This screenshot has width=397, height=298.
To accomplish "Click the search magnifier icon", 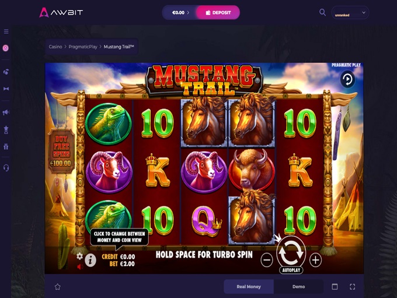I will (x=322, y=12).
